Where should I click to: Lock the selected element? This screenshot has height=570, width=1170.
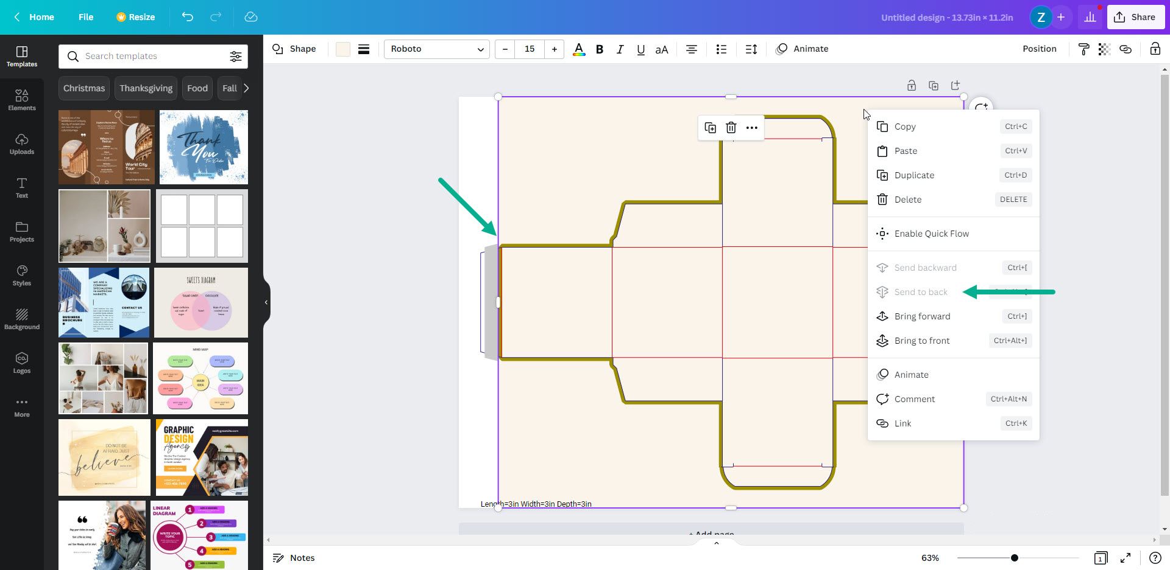pos(1155,49)
